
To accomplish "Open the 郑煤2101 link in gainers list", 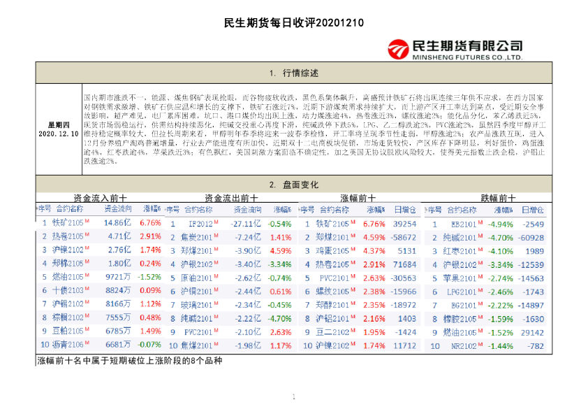I will tap(335, 236).
